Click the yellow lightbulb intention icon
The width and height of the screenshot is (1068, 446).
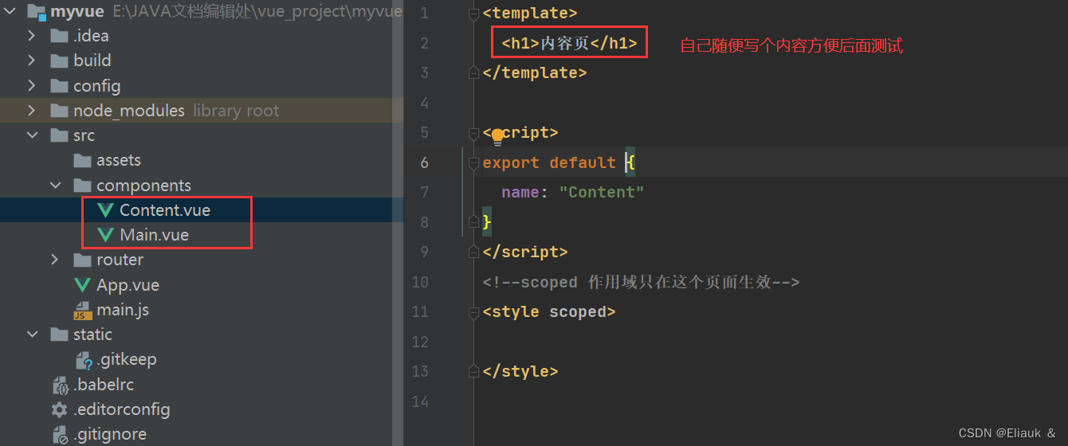(498, 136)
